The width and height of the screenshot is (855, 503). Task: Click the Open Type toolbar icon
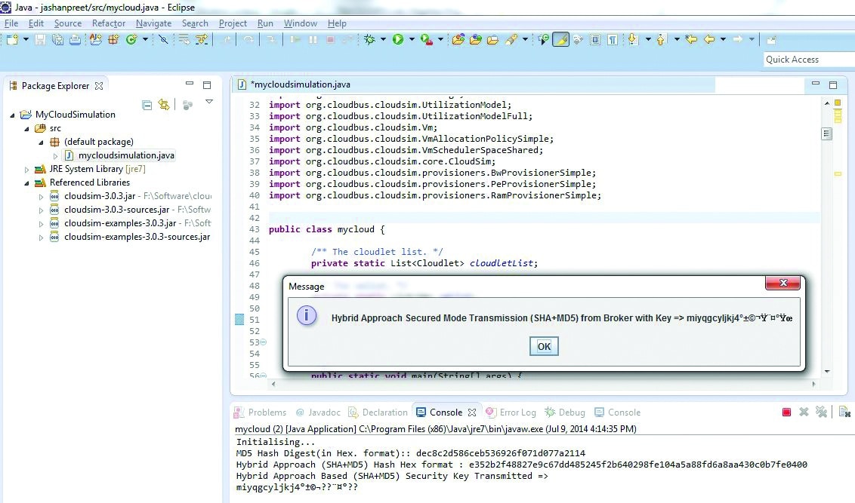(x=458, y=39)
